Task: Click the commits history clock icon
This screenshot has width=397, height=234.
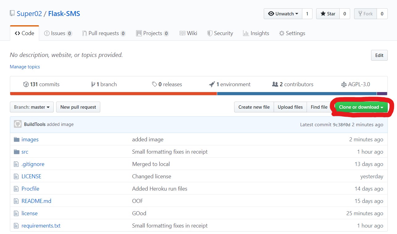Action: 26,84
